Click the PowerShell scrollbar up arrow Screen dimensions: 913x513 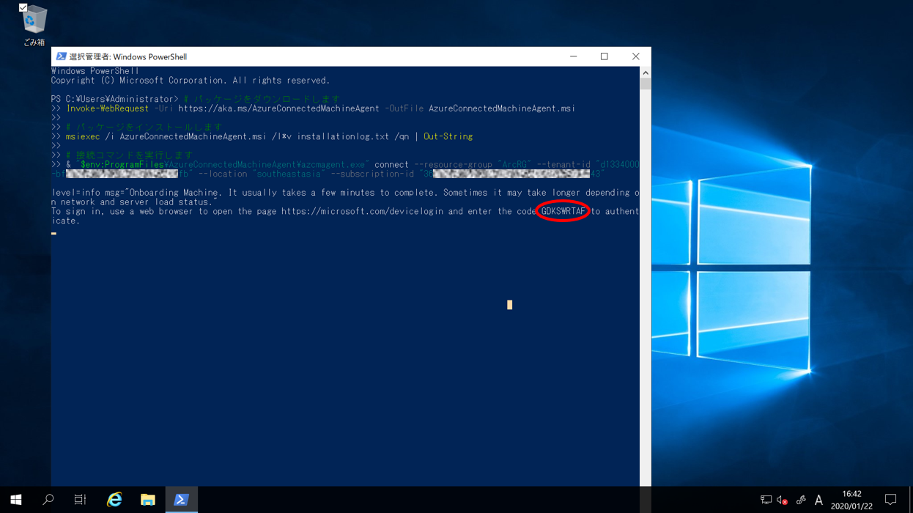point(646,73)
